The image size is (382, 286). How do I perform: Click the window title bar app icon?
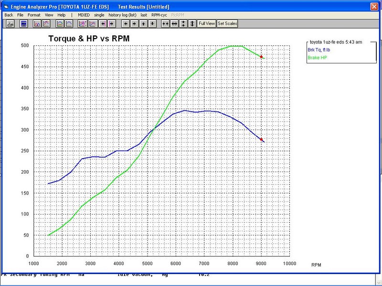[6, 7]
